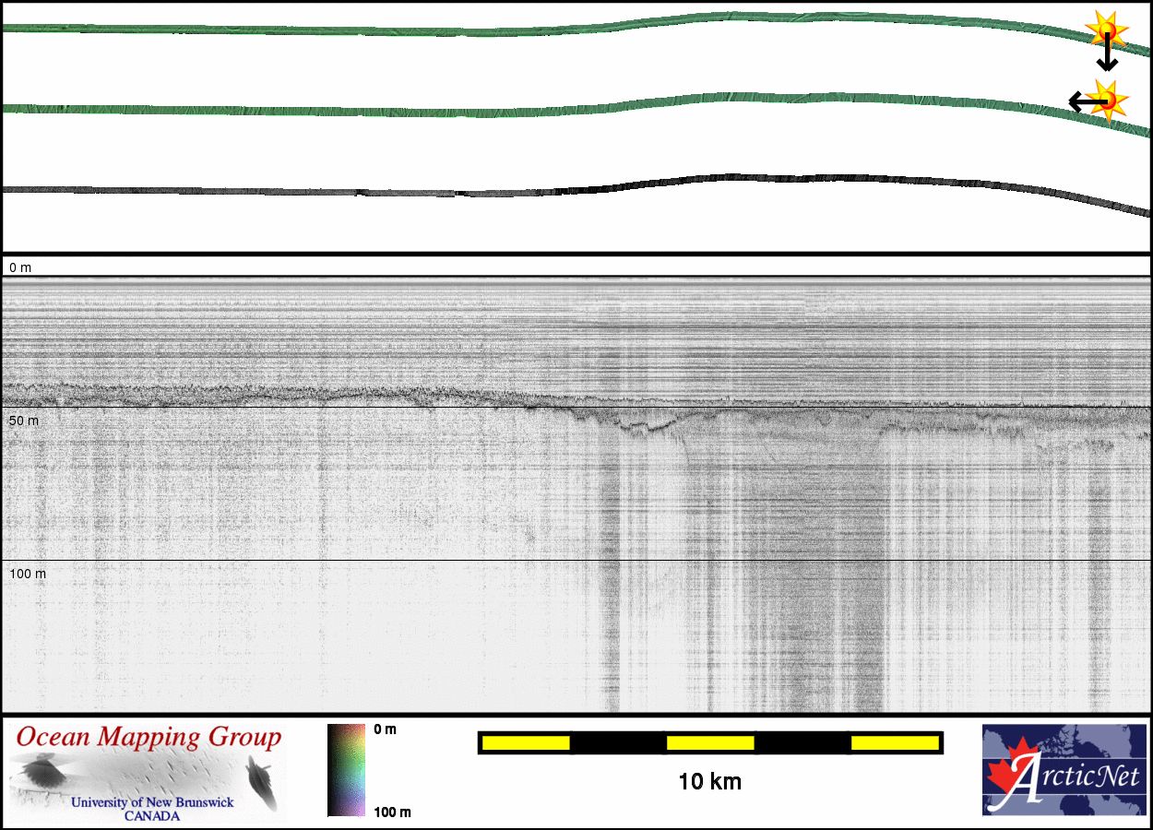The image size is (1153, 830).
Task: Click the 100 m profile depth label
Action: pos(27,574)
